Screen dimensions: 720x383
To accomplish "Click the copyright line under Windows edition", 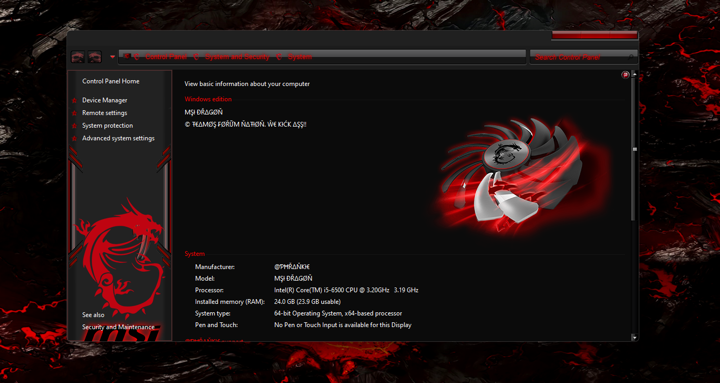I will pyautogui.click(x=245, y=125).
